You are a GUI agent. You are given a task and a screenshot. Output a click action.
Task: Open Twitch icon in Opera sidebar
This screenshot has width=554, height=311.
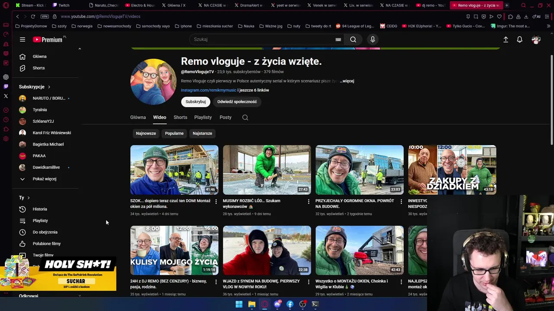tap(6, 86)
